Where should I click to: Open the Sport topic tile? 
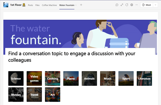pyautogui.click(x=126, y=78)
